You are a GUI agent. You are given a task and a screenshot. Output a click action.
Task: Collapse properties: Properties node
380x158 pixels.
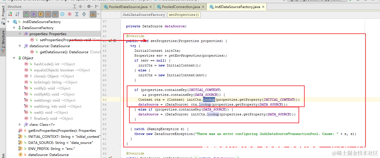20,34
